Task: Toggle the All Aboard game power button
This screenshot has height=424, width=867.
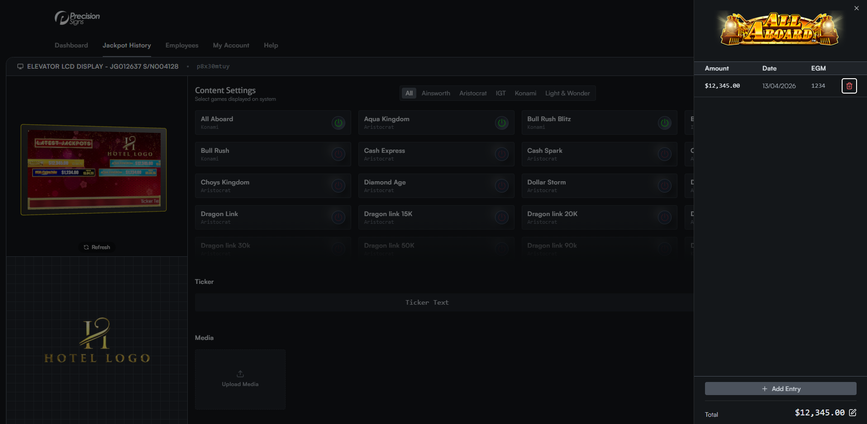Action: 338,122
